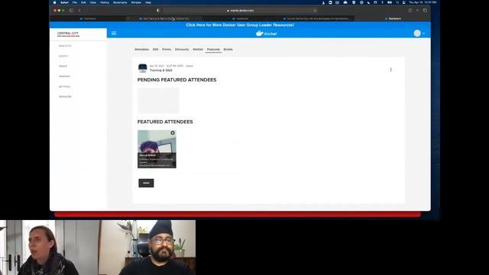Expand the profile dropdown arrow
489x275 pixels.
coord(423,34)
